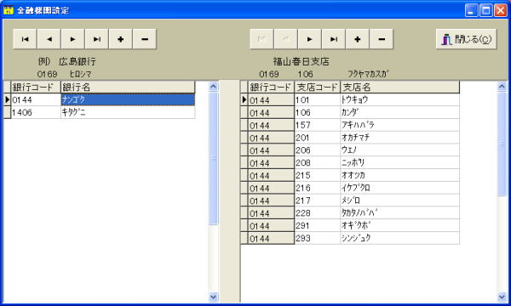The image size is (511, 306).
Task: Add a new bank record with plus
Action: tap(121, 39)
